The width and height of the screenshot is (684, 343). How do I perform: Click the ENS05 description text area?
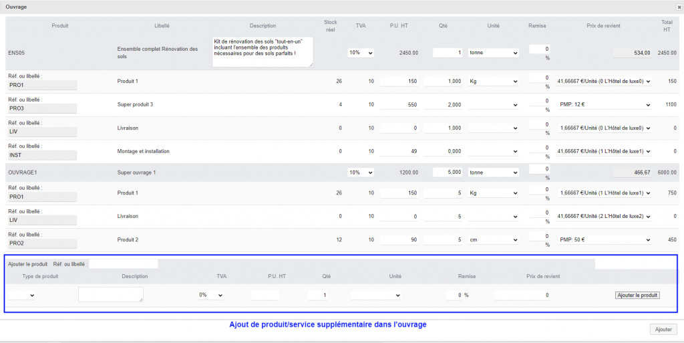click(263, 52)
